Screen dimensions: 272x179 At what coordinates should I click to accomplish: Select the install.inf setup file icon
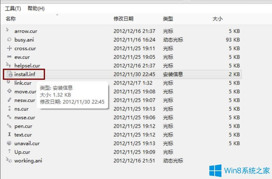point(9,74)
